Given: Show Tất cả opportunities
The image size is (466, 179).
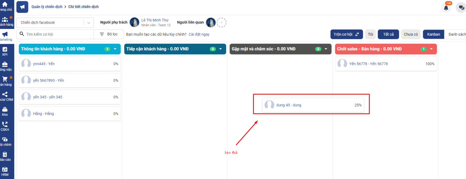Looking at the screenshot, I should 388,34.
